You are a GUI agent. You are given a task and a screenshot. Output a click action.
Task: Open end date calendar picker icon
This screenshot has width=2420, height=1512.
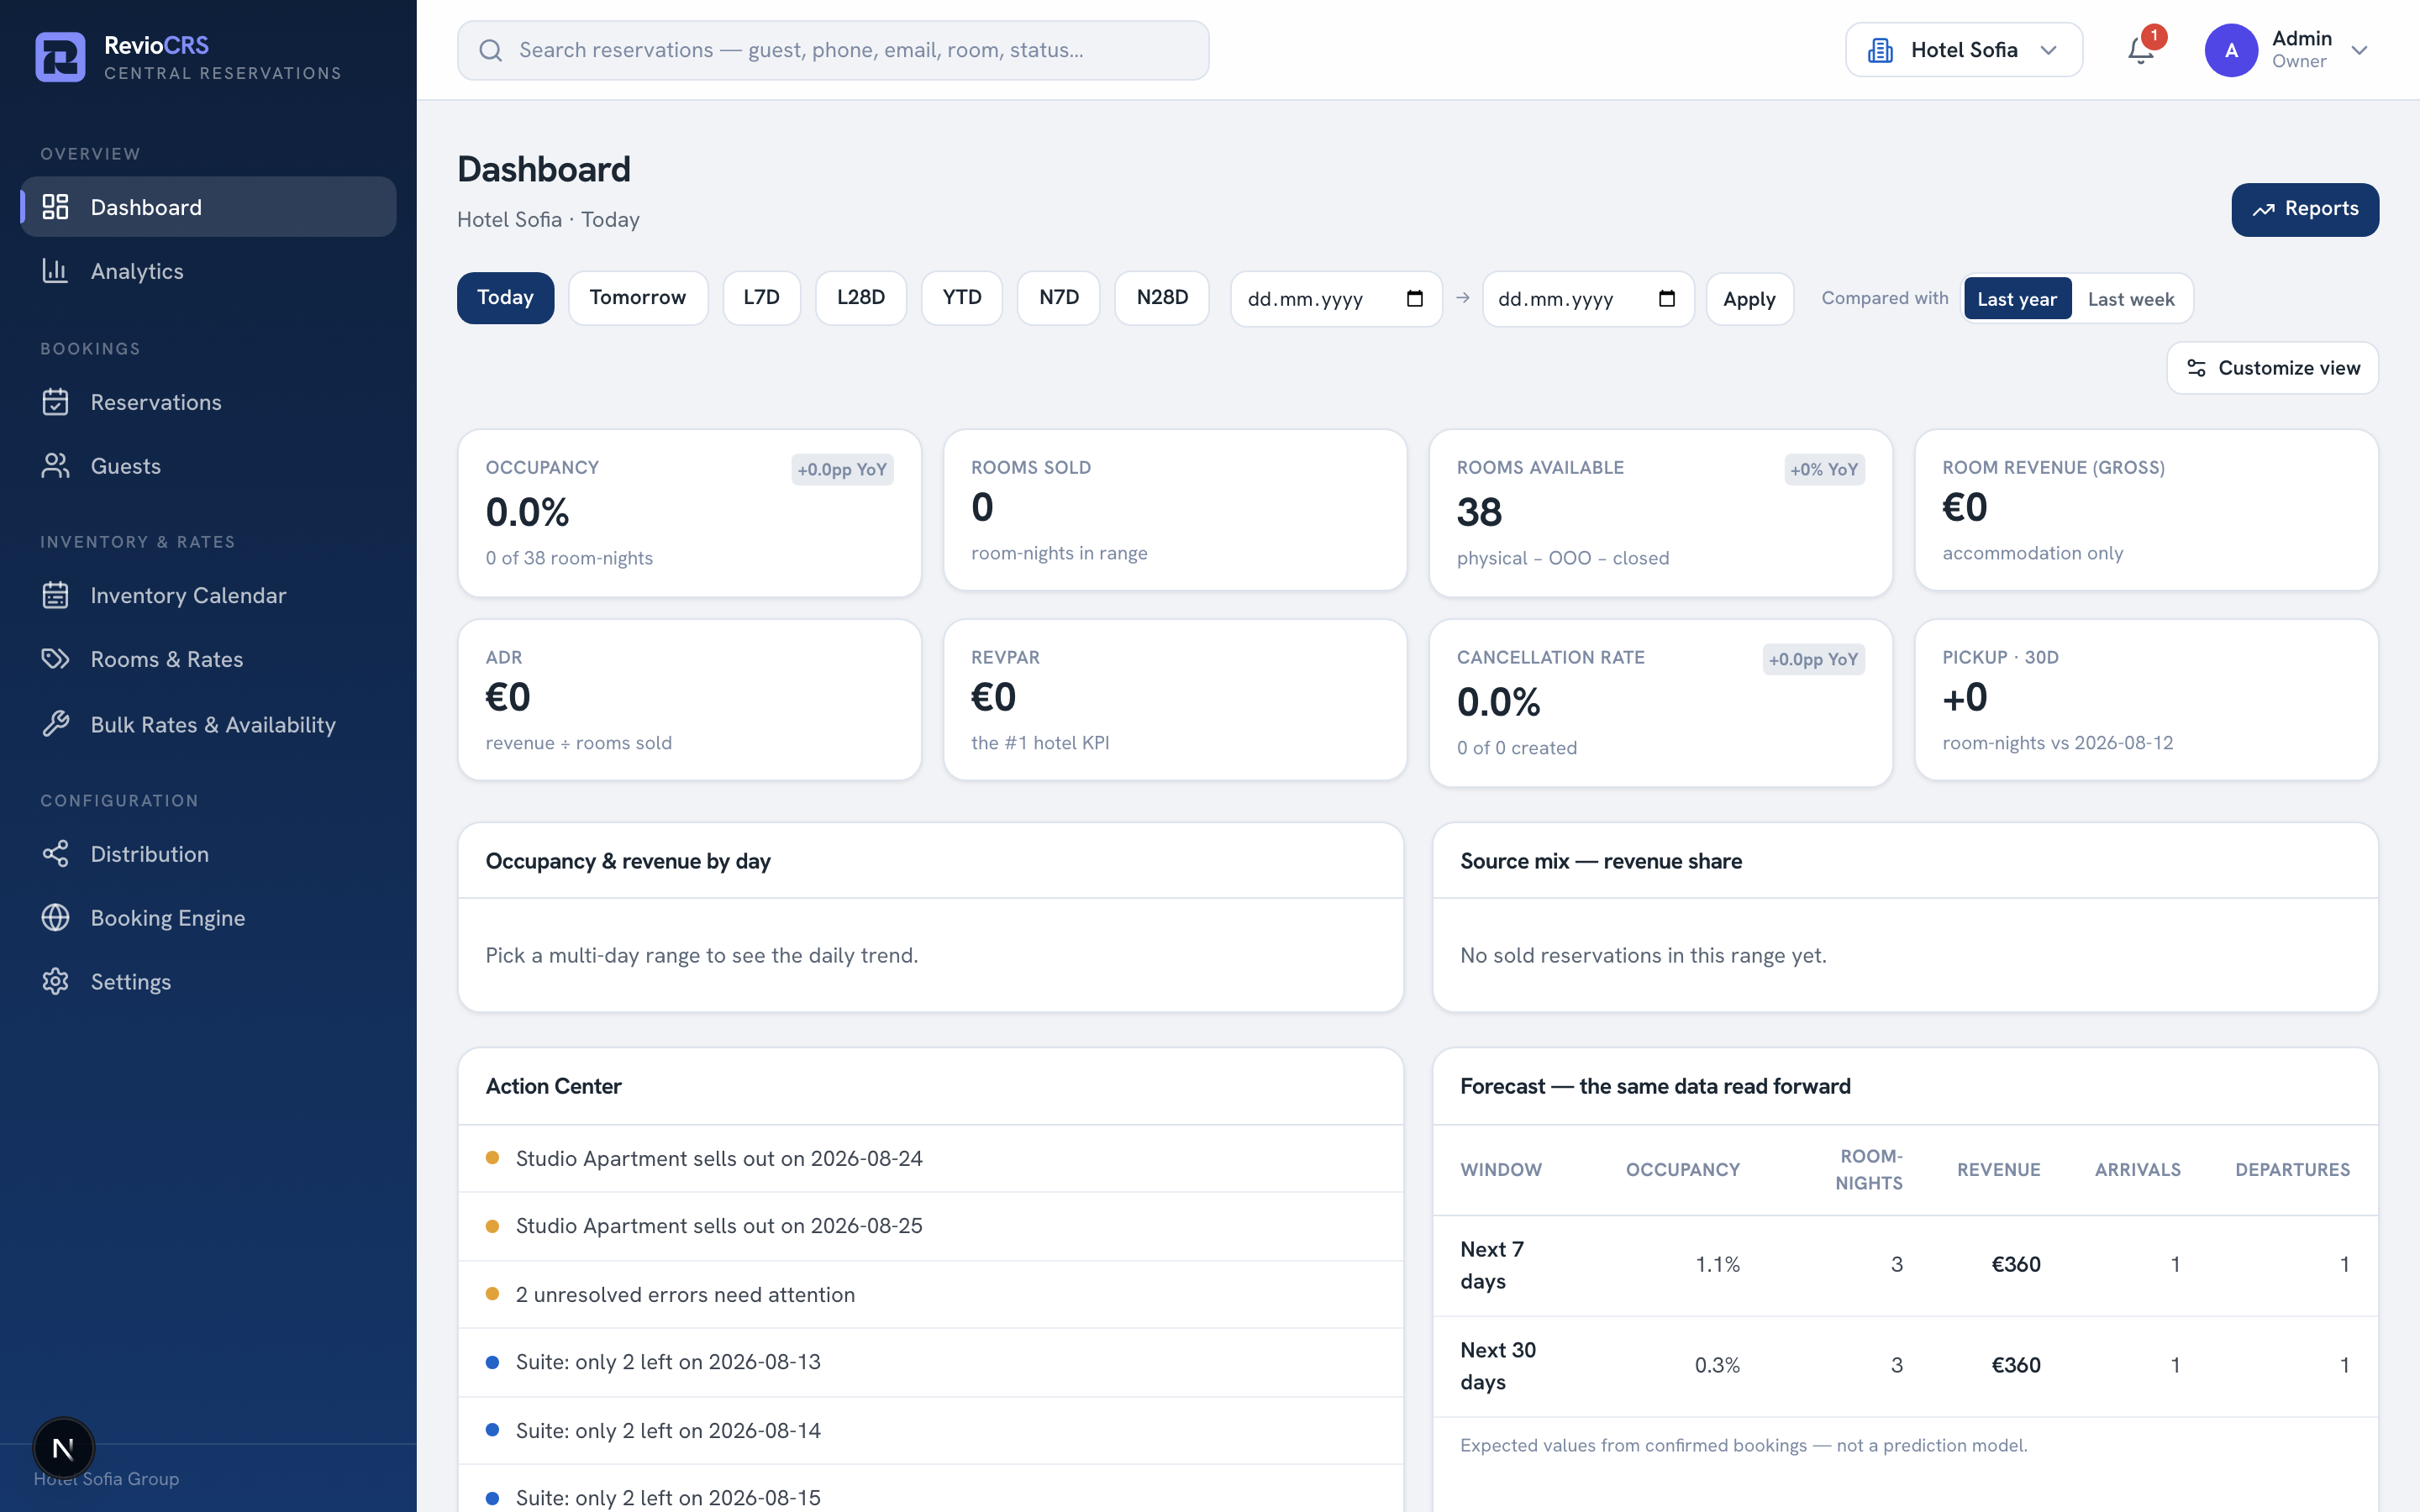[1667, 299]
